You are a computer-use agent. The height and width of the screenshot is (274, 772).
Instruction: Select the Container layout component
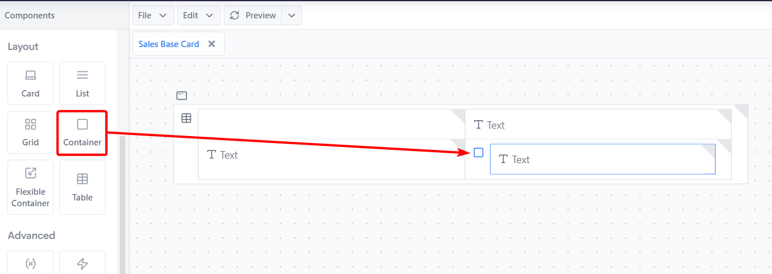click(82, 132)
